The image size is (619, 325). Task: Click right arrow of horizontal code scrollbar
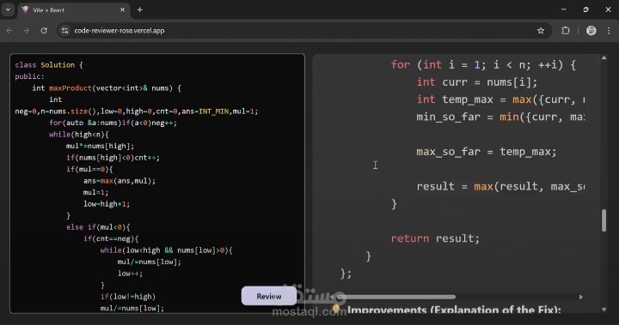581,297
